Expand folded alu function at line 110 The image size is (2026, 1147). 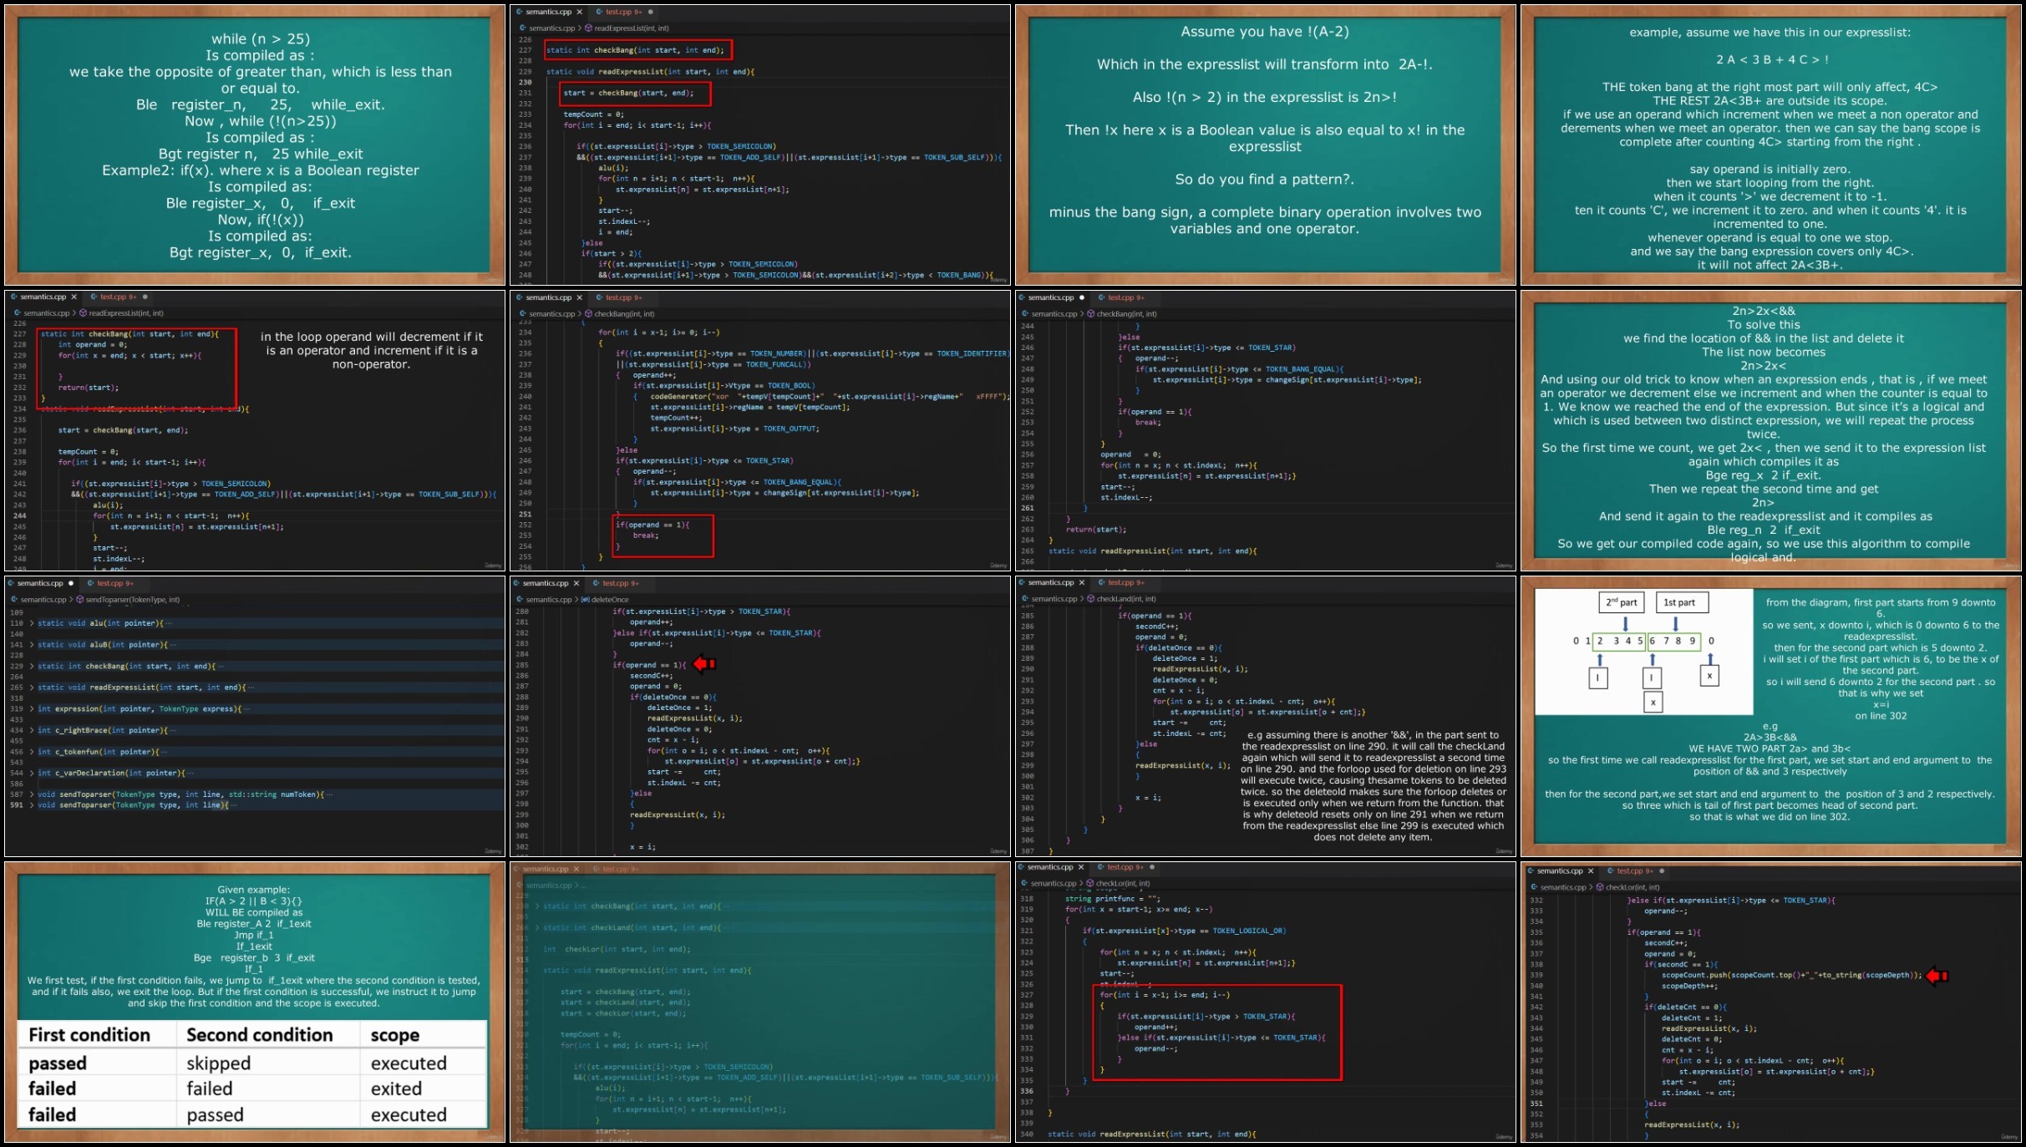[33, 623]
